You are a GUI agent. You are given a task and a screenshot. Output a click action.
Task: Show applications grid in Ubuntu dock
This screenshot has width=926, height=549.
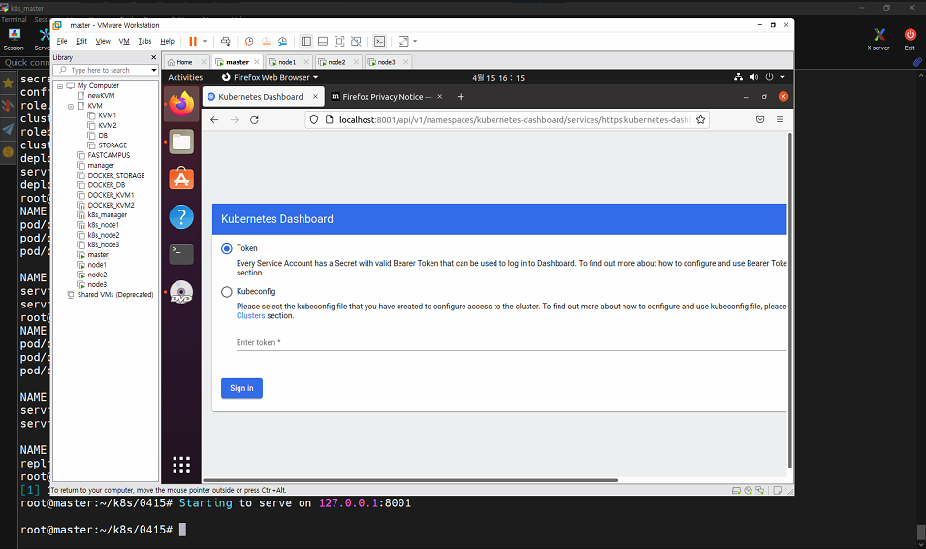coord(181,465)
